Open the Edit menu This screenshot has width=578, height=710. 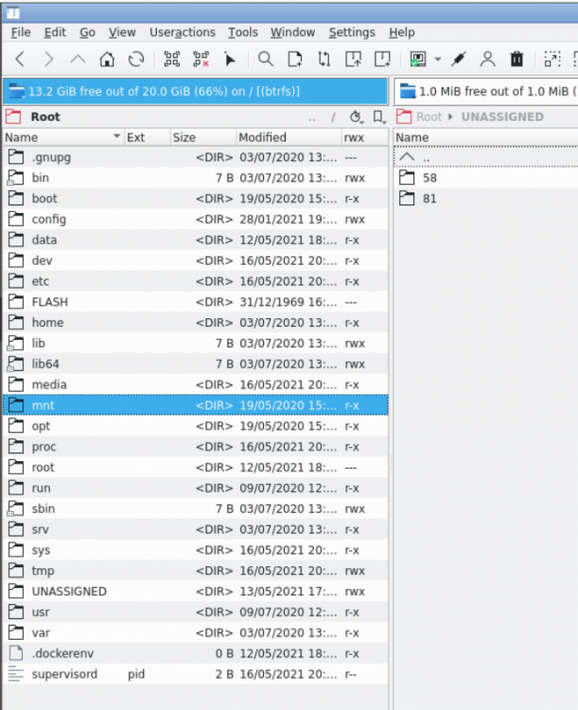click(x=55, y=32)
